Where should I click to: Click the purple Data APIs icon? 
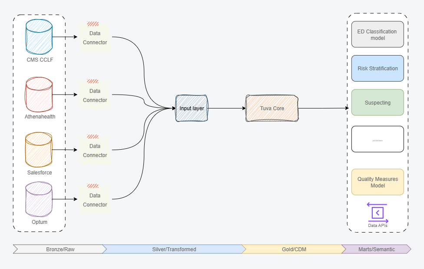[x=377, y=213]
